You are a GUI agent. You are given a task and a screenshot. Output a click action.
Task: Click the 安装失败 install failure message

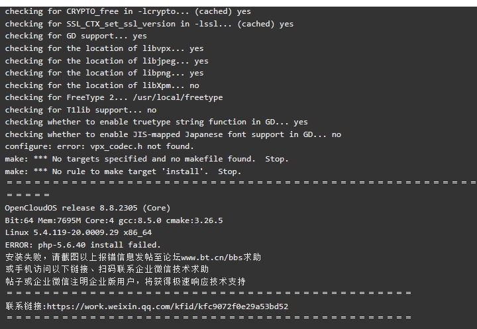[x=133, y=258]
